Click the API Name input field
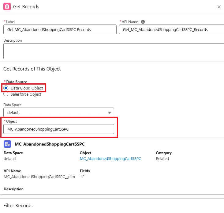The width and height of the screenshot is (224, 213). pos(171,29)
